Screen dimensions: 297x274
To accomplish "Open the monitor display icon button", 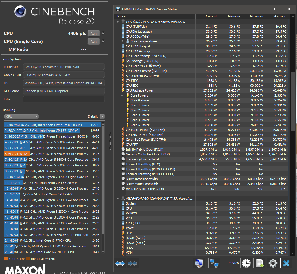I will tap(199, 263).
